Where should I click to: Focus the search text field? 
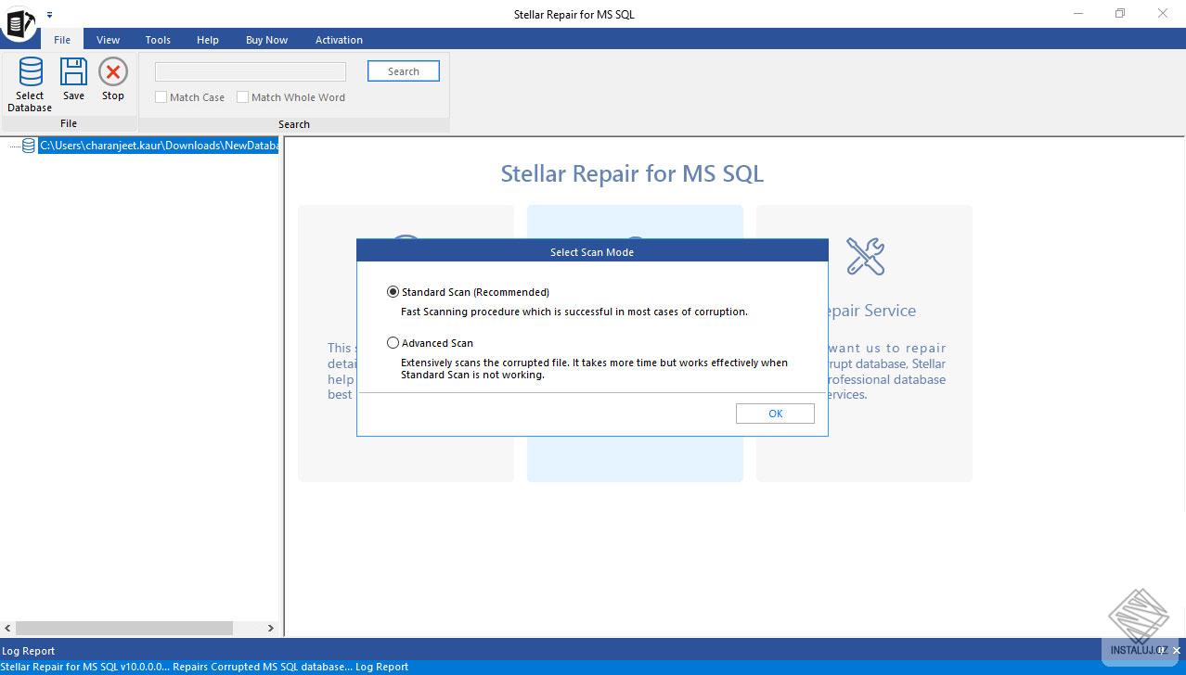[251, 71]
